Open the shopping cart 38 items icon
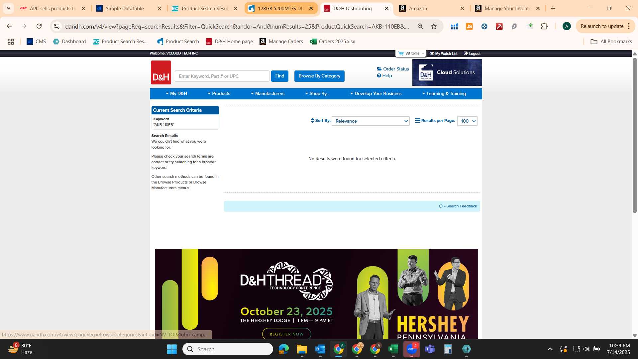The width and height of the screenshot is (638, 359). (411, 53)
